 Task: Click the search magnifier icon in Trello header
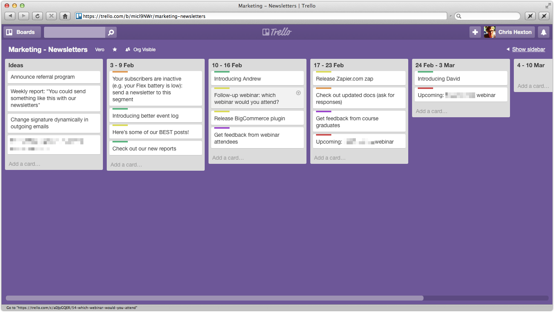click(111, 32)
